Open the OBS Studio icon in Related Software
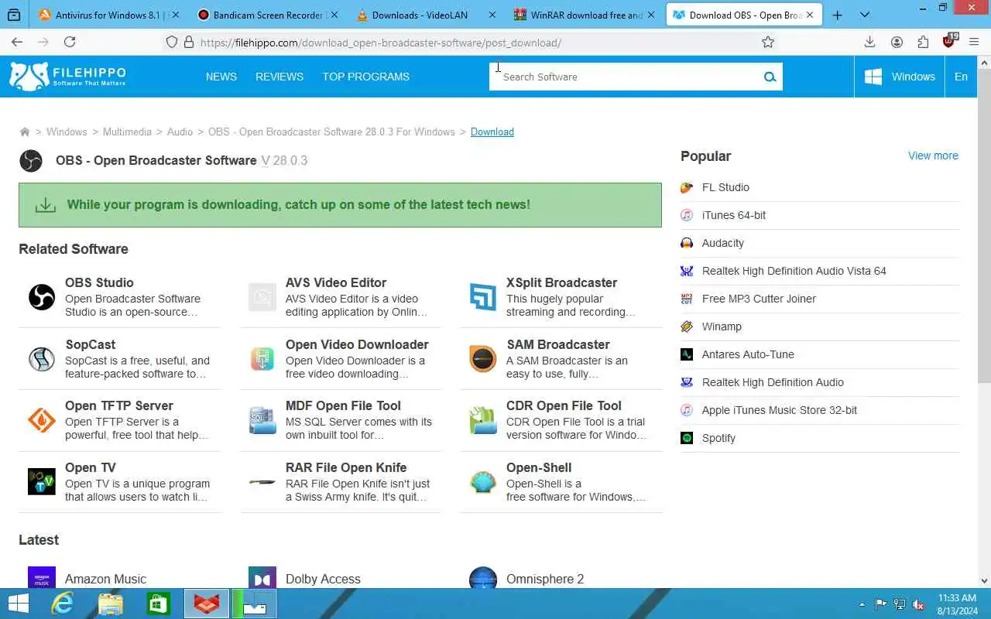 (42, 297)
